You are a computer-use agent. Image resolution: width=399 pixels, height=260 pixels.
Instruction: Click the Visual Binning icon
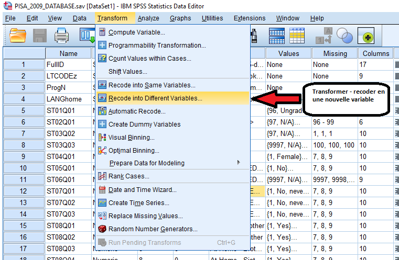click(x=102, y=138)
